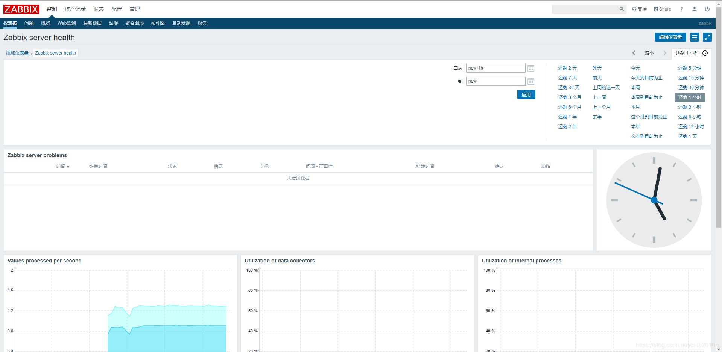Image resolution: width=722 pixels, height=352 pixels.
Task: Go to next time period arrow
Action: (x=665, y=53)
